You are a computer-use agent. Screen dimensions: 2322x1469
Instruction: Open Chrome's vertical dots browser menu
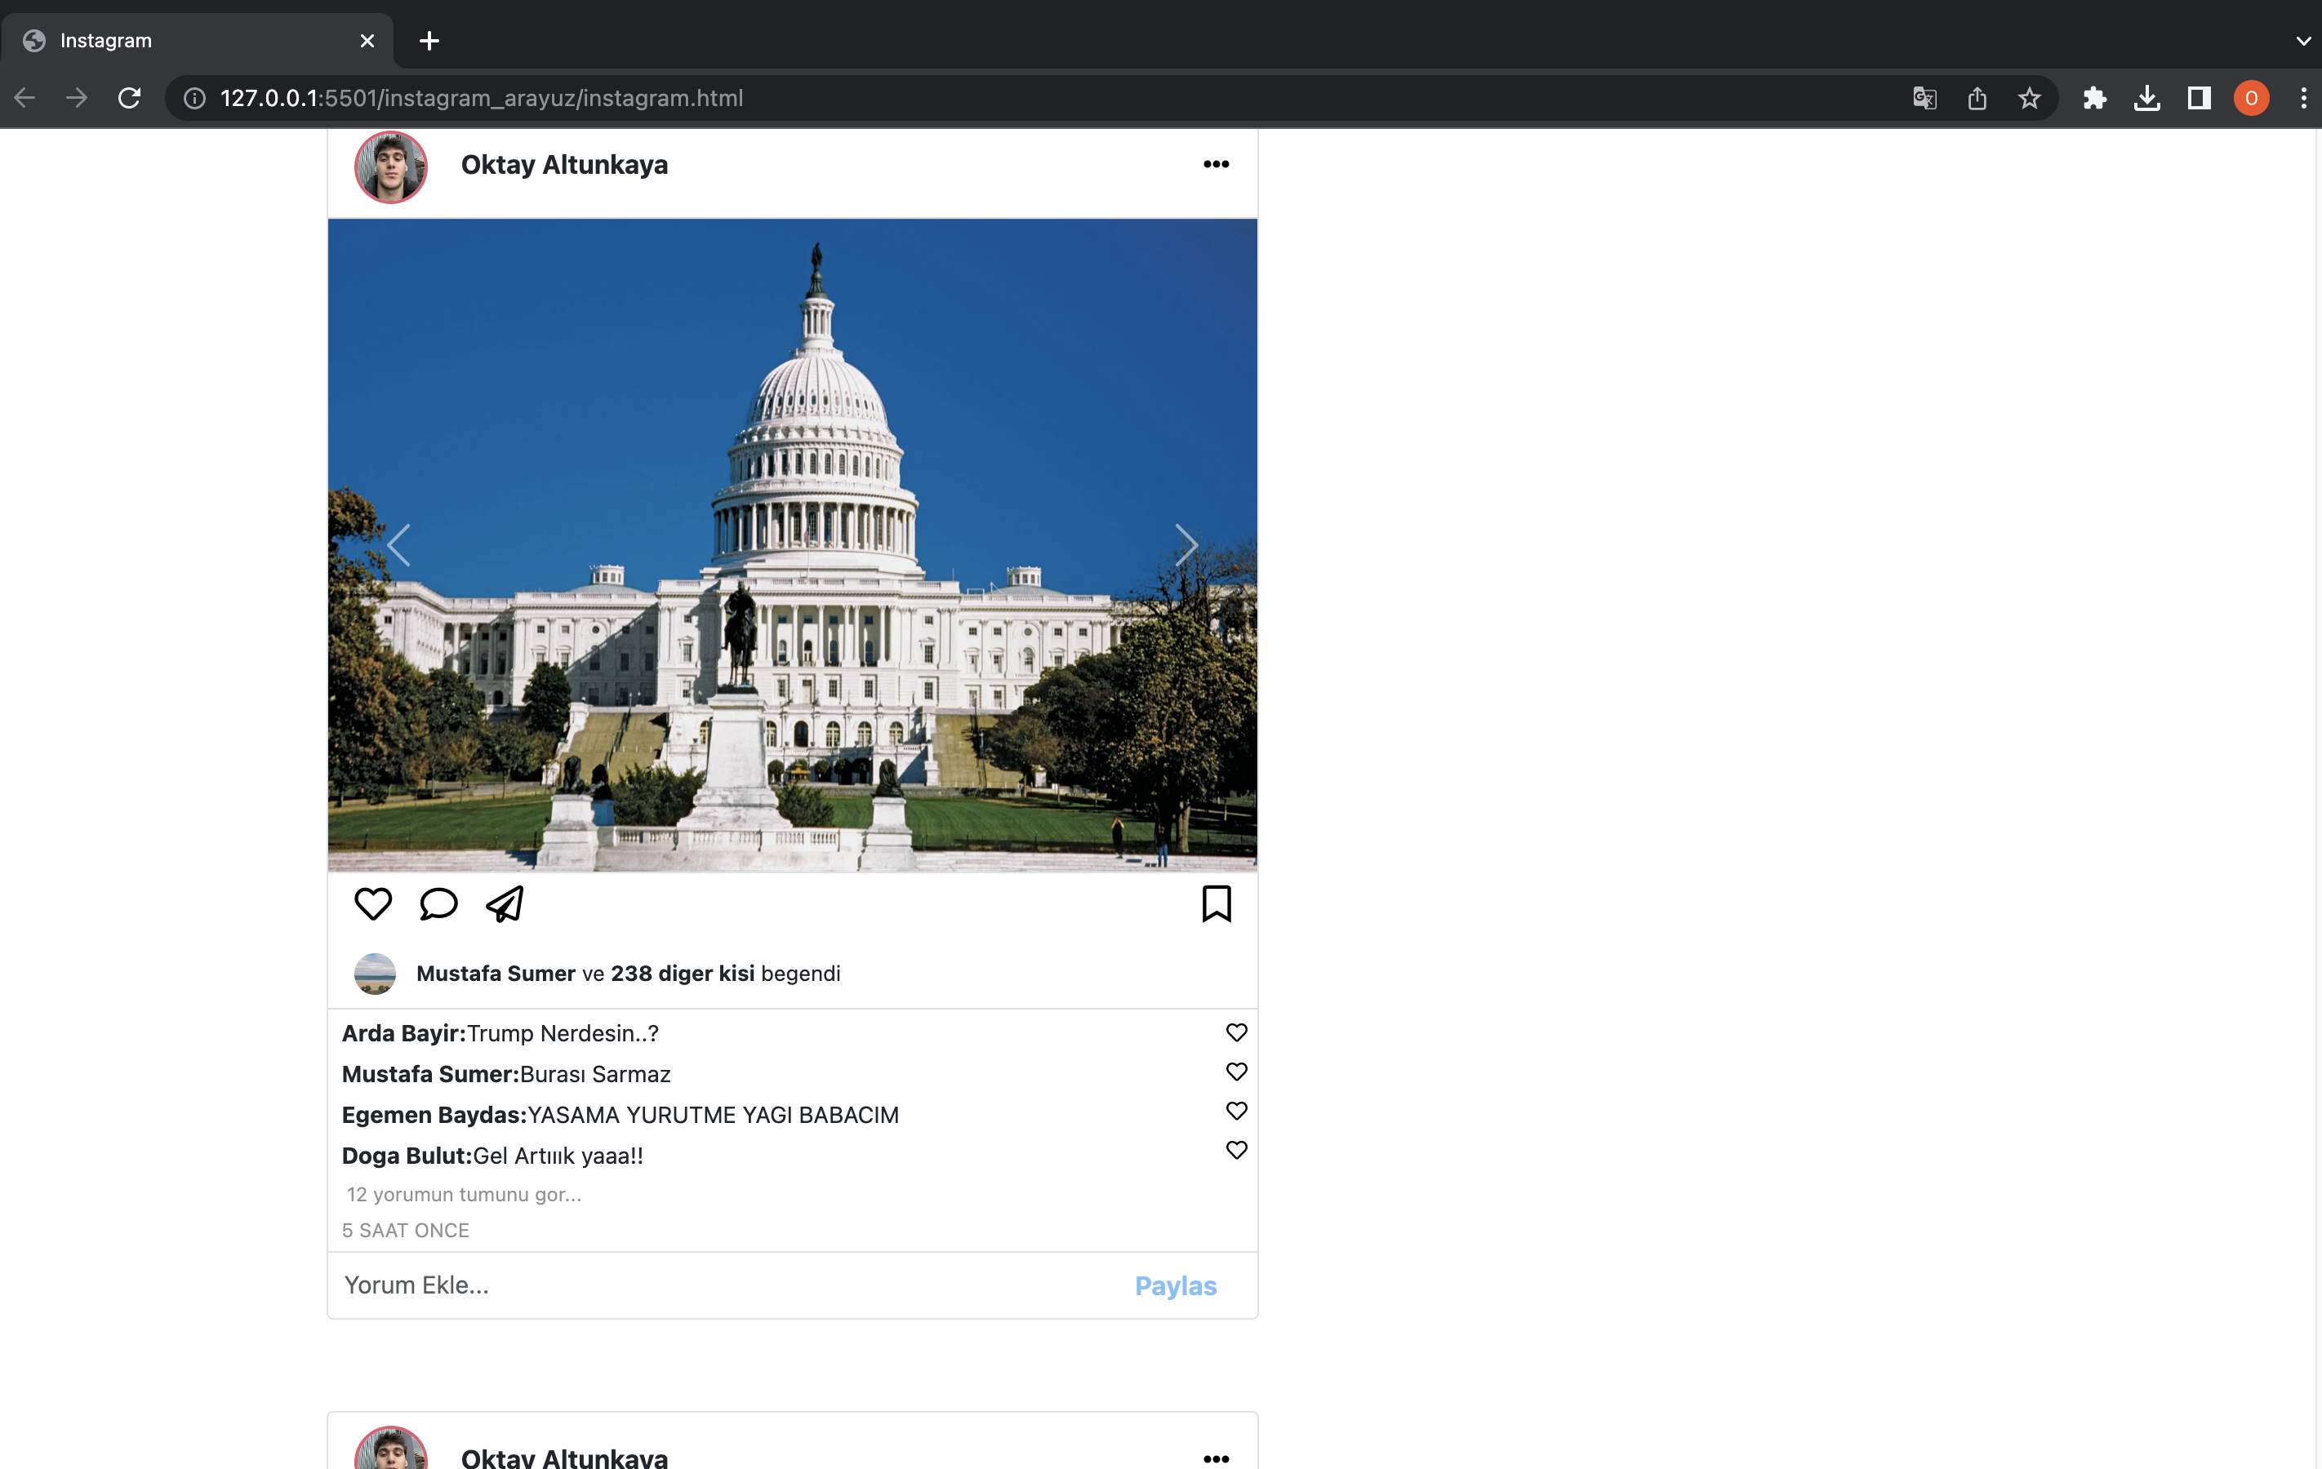click(2302, 97)
